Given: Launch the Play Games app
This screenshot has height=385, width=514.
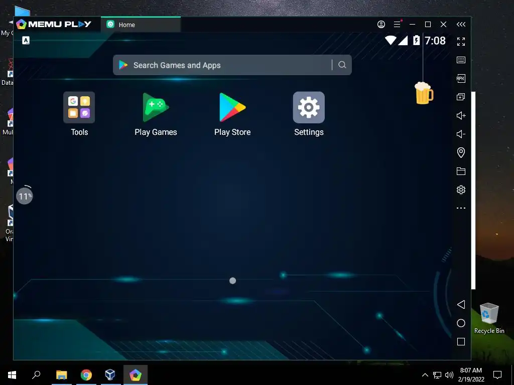Looking at the screenshot, I should (156, 107).
